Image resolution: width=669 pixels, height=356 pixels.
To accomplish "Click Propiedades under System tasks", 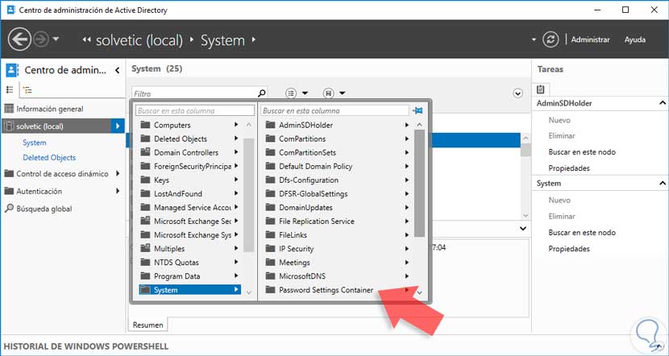I will (569, 249).
